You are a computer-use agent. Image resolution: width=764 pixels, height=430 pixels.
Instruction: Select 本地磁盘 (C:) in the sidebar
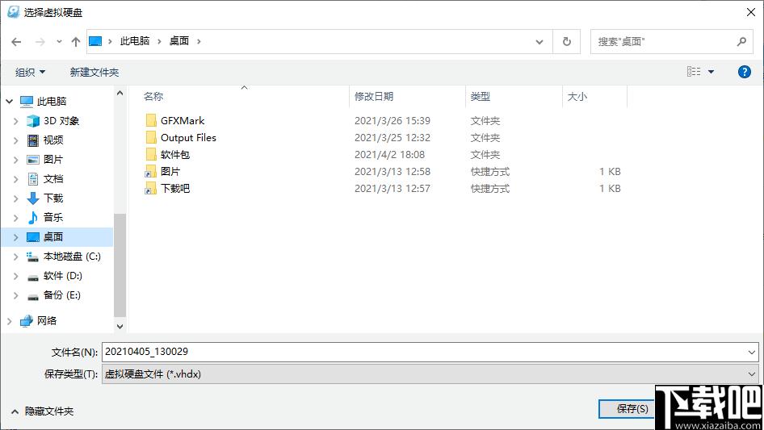point(72,256)
